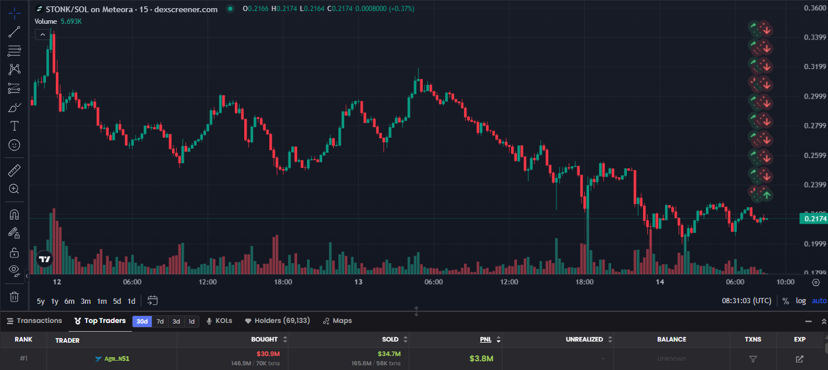Toggle stay in drawing mode pencil-lock
The image size is (828, 370).
pos(15,233)
